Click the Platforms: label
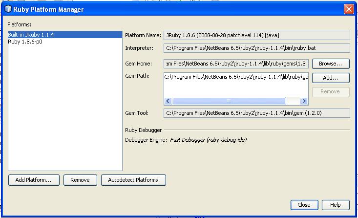 click(x=20, y=24)
